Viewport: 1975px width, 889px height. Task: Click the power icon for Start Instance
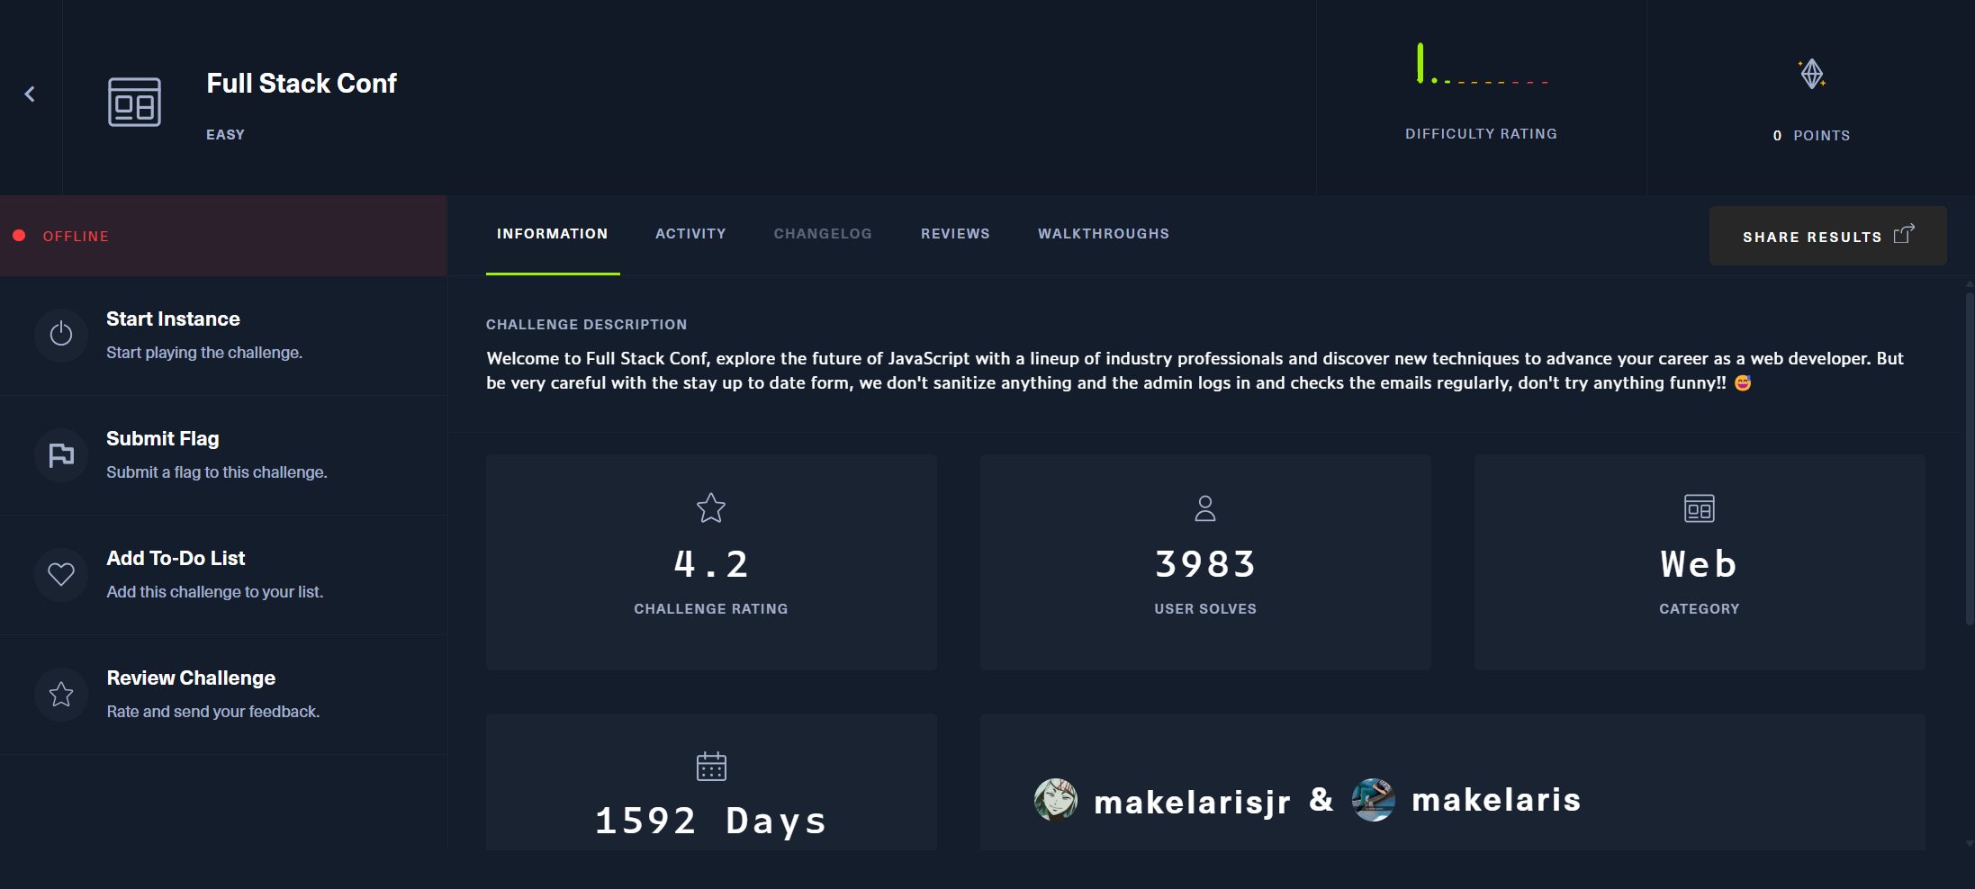click(61, 334)
